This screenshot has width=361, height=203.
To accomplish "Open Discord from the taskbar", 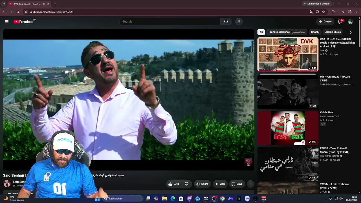I will (x=189, y=199).
